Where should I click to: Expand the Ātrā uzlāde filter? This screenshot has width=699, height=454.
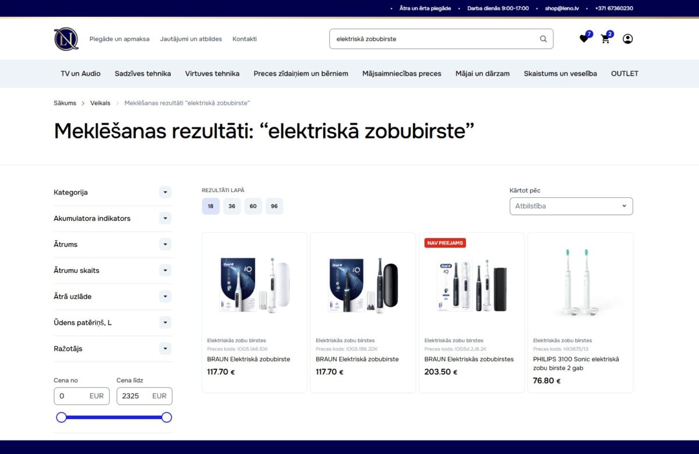coord(166,296)
